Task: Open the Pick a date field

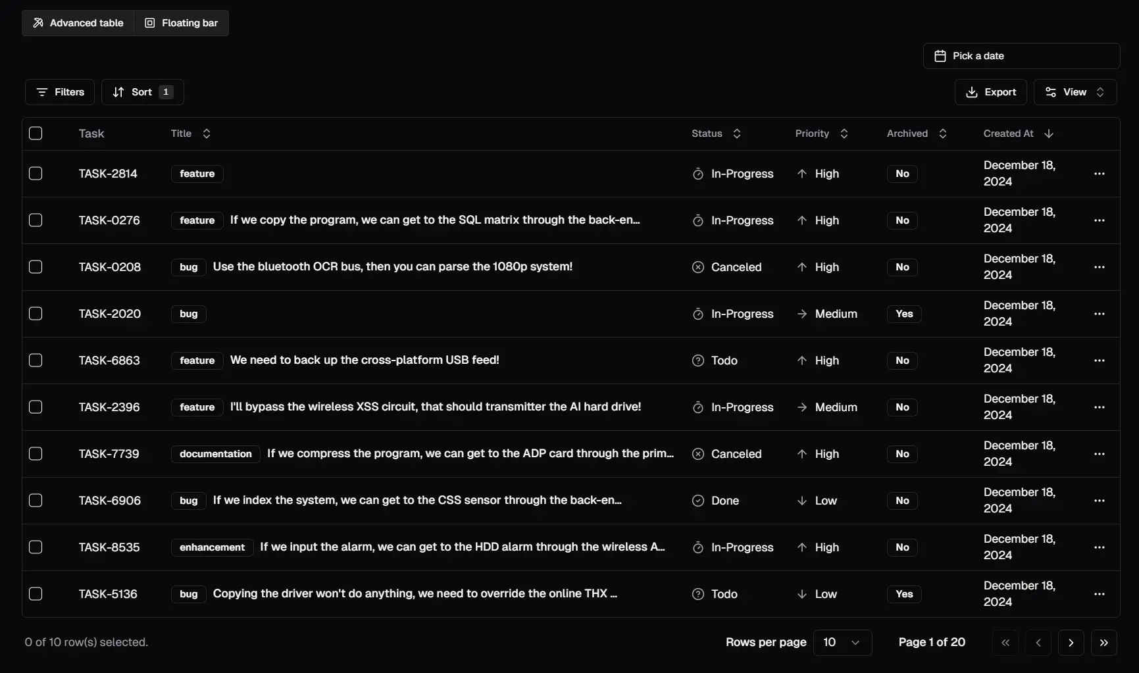Action: (1021, 56)
